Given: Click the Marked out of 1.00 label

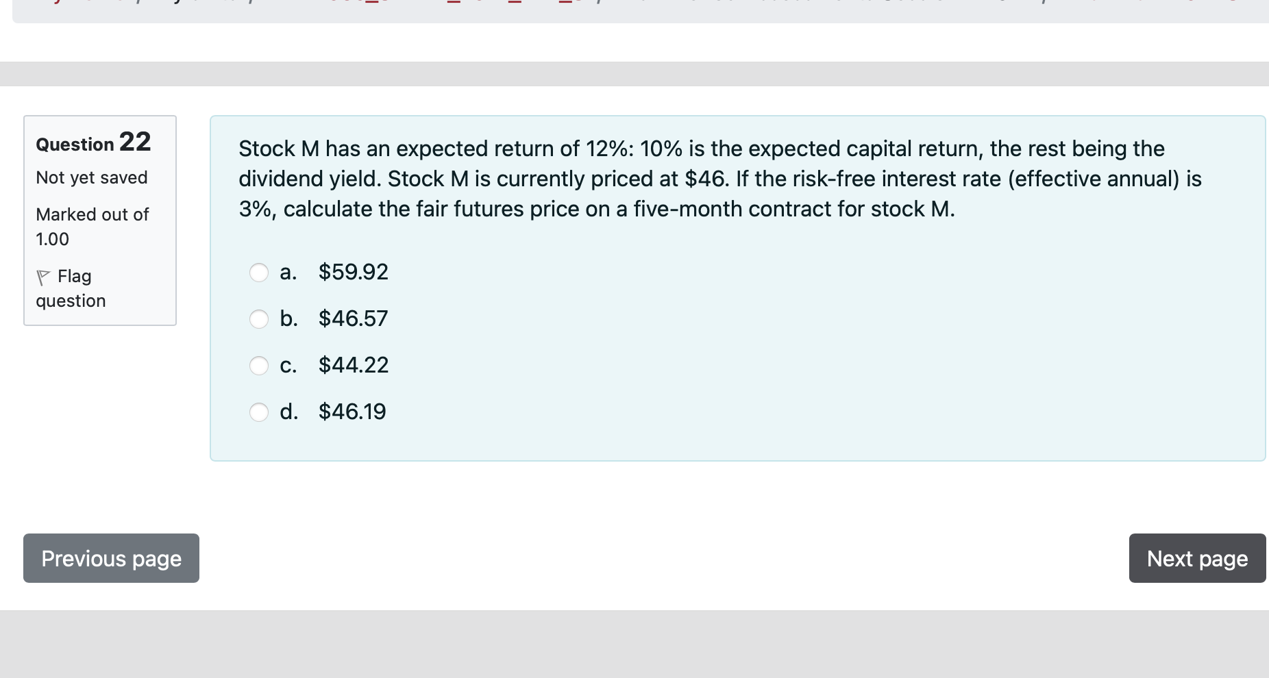Looking at the screenshot, I should coord(92,226).
